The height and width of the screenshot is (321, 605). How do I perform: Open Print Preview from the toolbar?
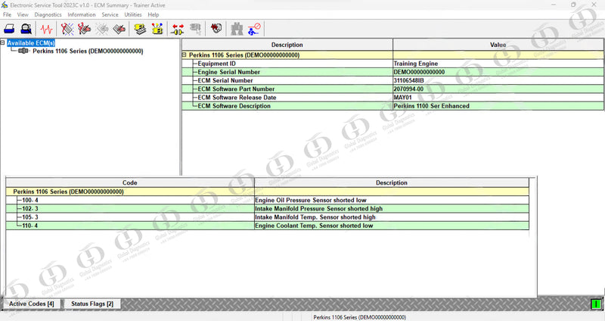26,29
